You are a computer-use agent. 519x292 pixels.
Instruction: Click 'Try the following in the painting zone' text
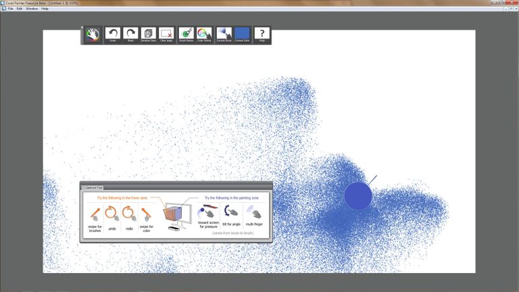coord(231,198)
